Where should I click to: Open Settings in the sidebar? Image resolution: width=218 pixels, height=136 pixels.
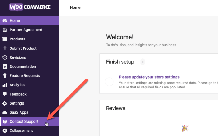pyautogui.click(x=29, y=103)
